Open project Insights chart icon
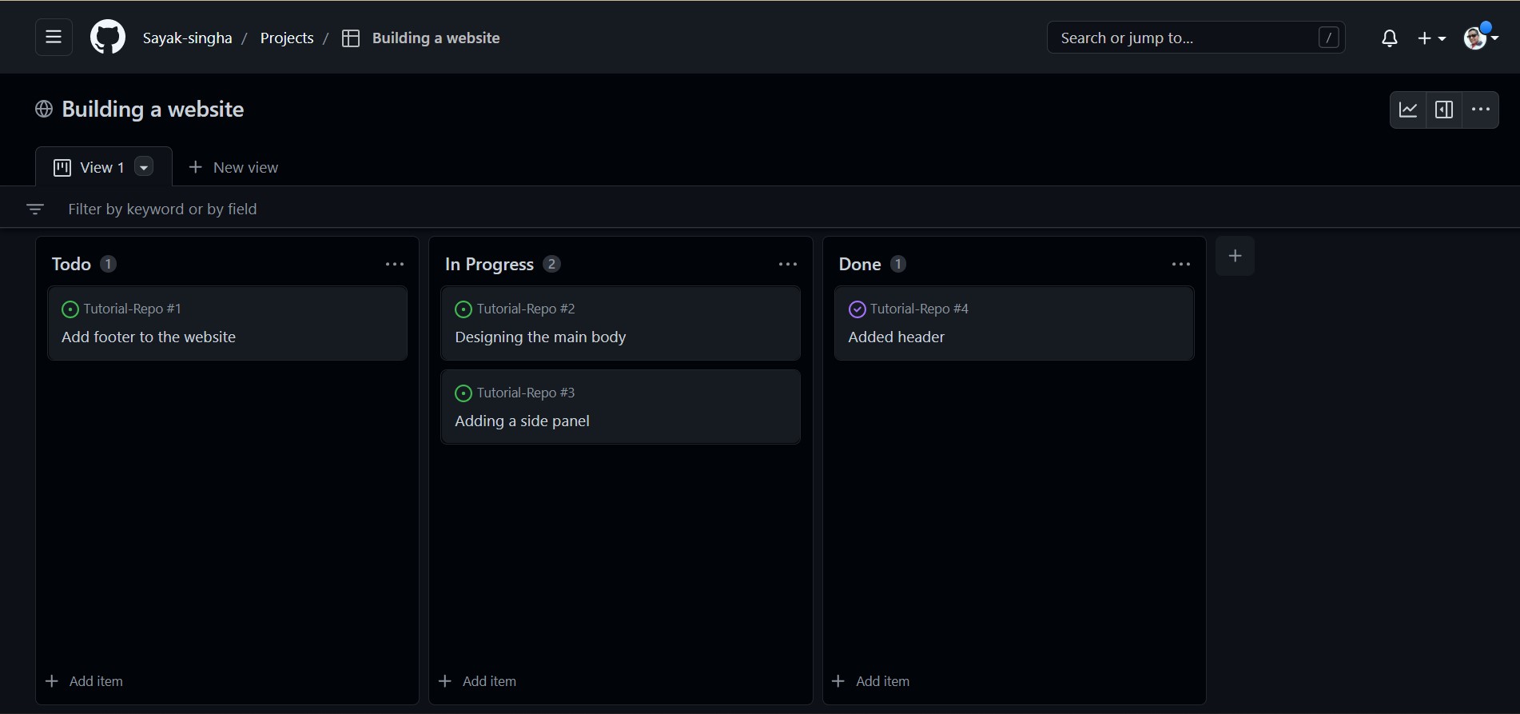The width and height of the screenshot is (1520, 714). pyautogui.click(x=1408, y=110)
